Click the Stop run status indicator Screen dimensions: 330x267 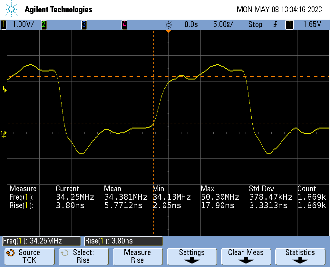click(x=255, y=24)
